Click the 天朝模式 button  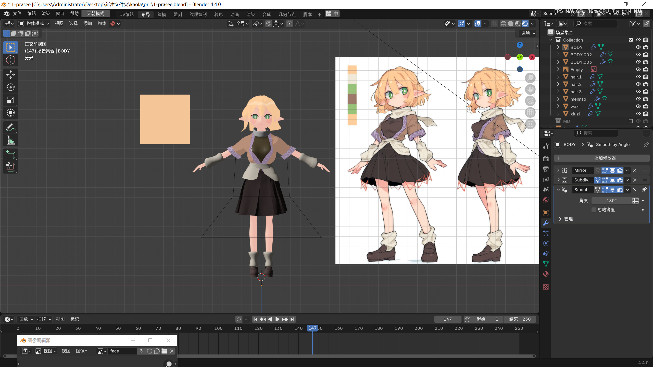95,14
